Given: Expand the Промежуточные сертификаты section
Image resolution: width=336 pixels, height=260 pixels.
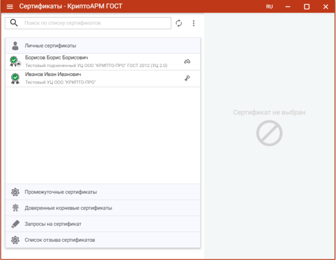Looking at the screenshot, I should coord(103,192).
